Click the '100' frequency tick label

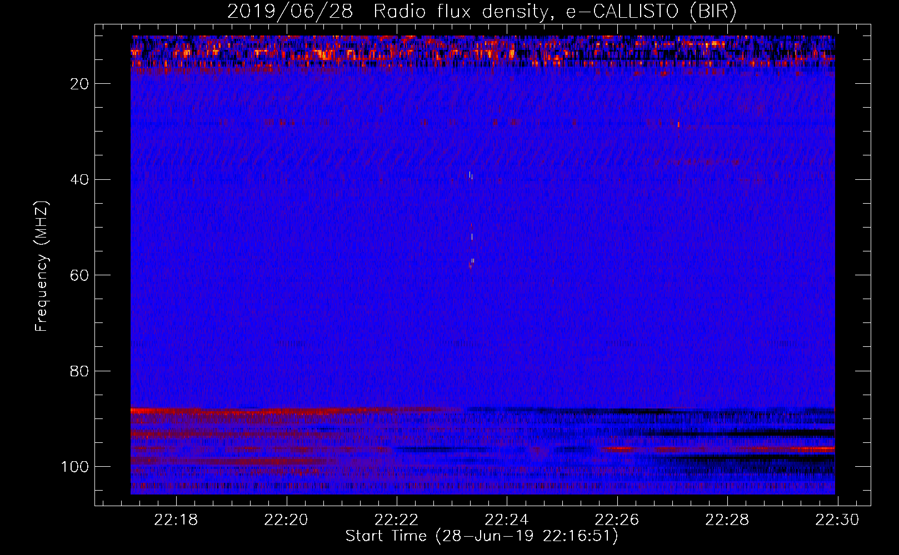coord(75,467)
